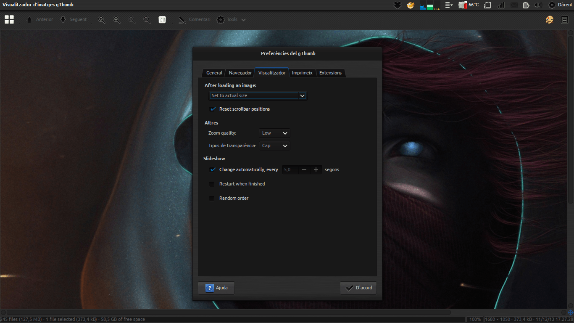574x323 pixels.
Task: Switch to the Navegador tab
Action: click(240, 73)
